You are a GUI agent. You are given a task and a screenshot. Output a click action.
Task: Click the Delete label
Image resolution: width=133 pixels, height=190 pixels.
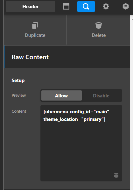[99, 35]
